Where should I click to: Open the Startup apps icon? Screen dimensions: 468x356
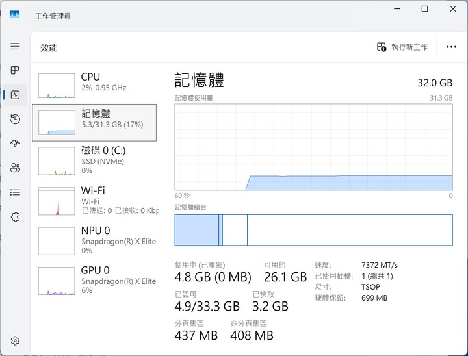[x=15, y=143]
